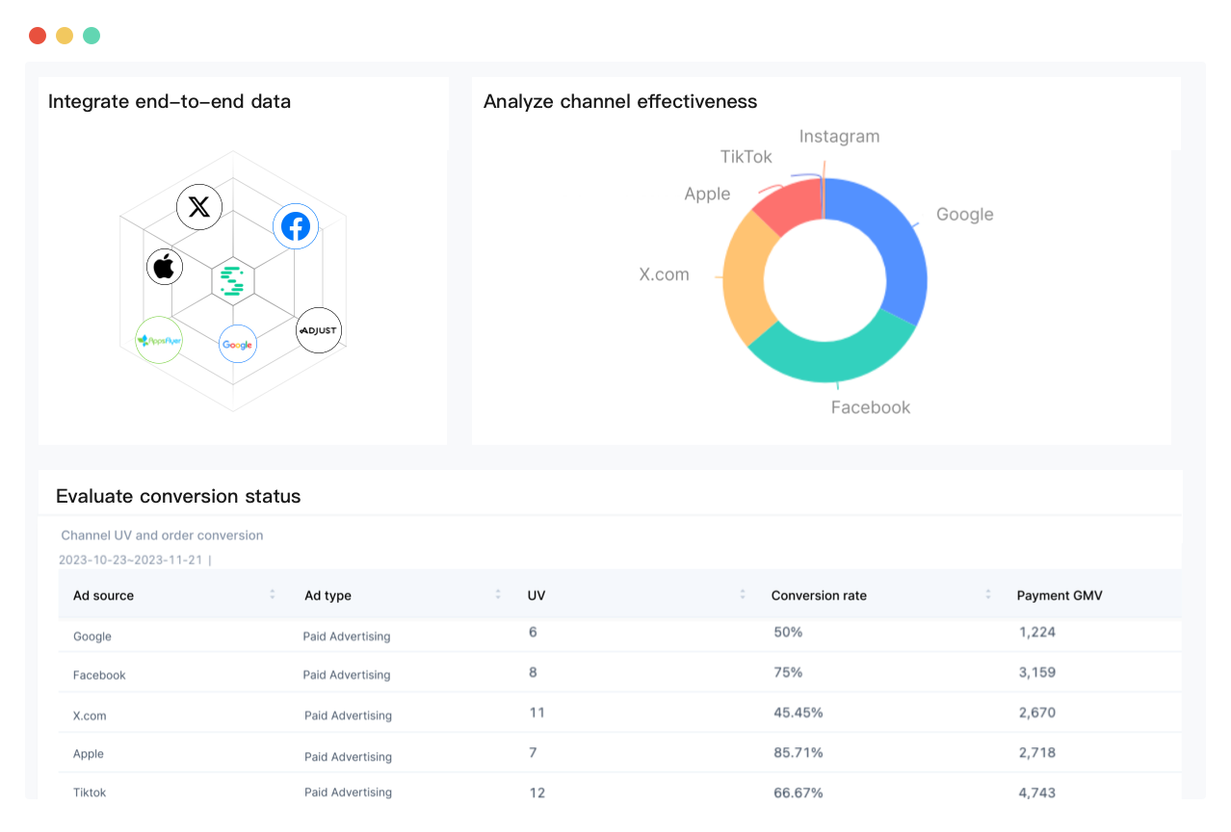Open the Ad source column sorter
1231x832 pixels.
[272, 595]
